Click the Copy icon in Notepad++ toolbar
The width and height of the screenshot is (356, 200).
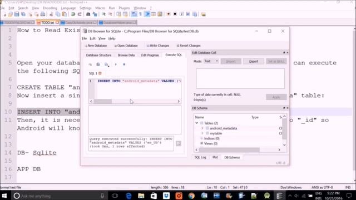pos(58,14)
